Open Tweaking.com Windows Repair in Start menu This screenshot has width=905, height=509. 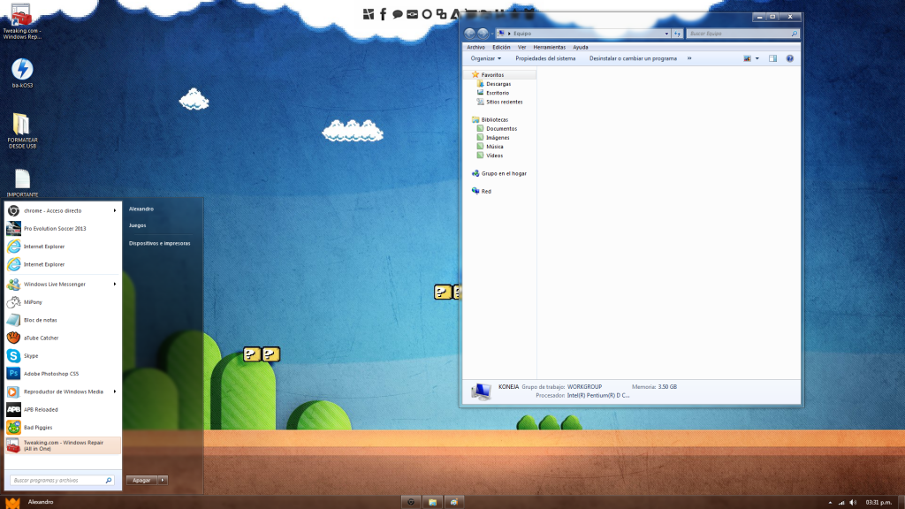(63, 445)
